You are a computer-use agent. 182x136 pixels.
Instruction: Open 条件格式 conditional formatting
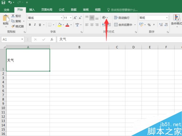pos(177,21)
